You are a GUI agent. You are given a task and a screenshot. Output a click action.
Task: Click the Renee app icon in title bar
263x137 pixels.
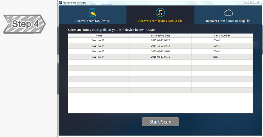pyautogui.click(x=60, y=3)
